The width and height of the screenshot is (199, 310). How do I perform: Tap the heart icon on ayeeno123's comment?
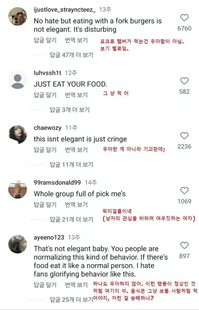coord(184,245)
